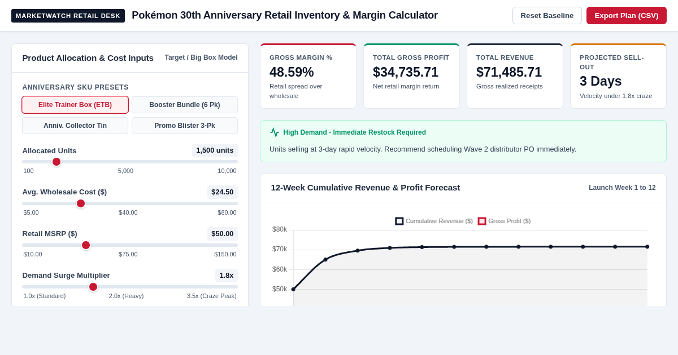Viewport: 678px width, 355px height.
Task: Toggle the Cumulative Revenue ($) legend box
Action: (x=399, y=221)
